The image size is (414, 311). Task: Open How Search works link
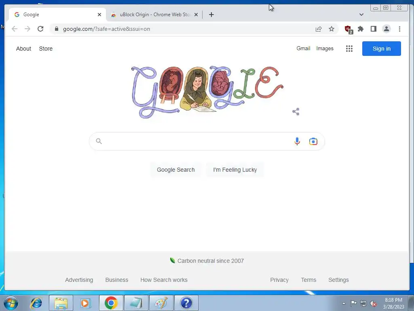pos(164,280)
